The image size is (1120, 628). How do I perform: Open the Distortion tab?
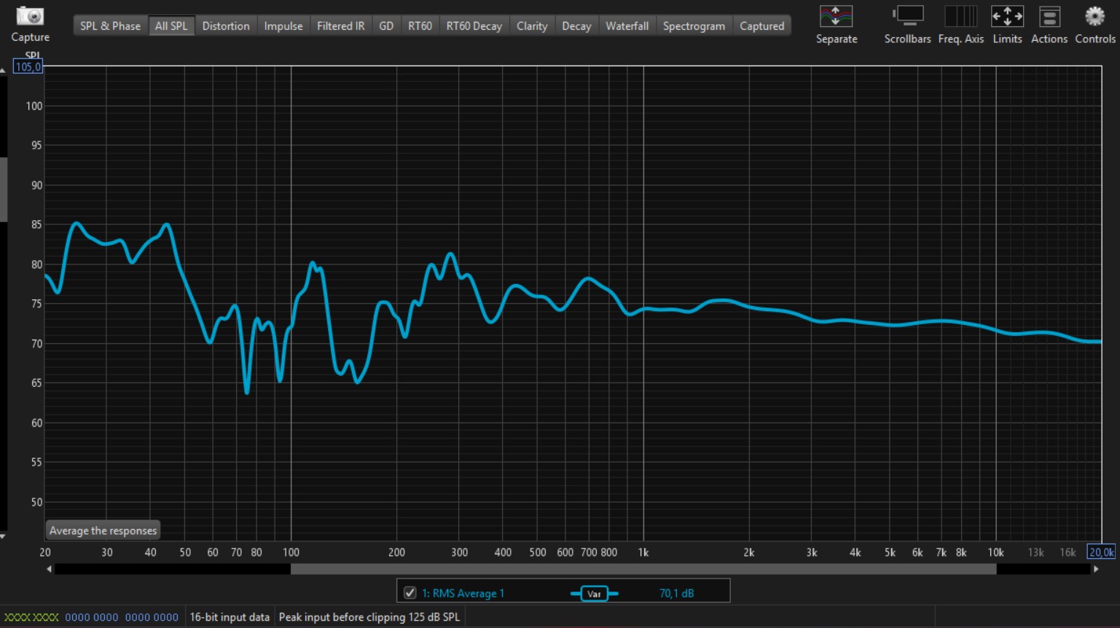tap(225, 26)
